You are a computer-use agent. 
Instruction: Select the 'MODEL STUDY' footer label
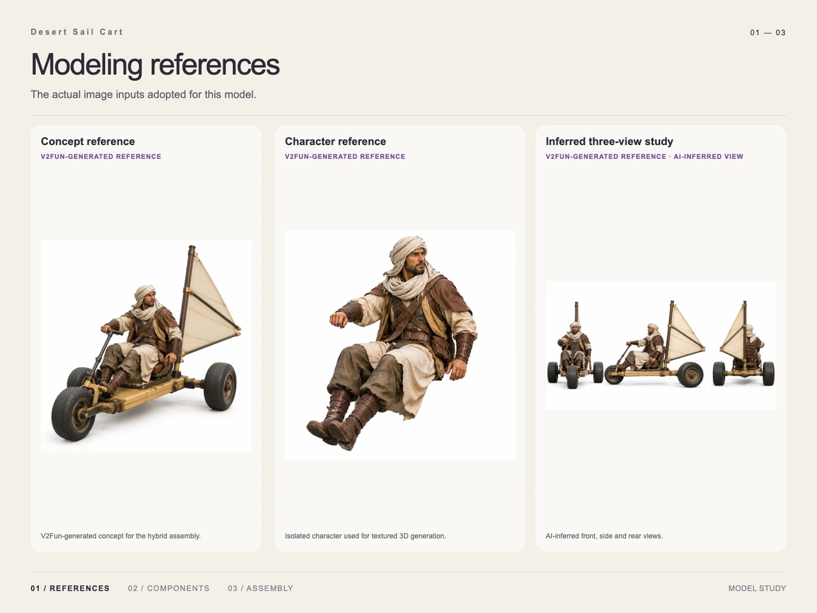coord(757,588)
